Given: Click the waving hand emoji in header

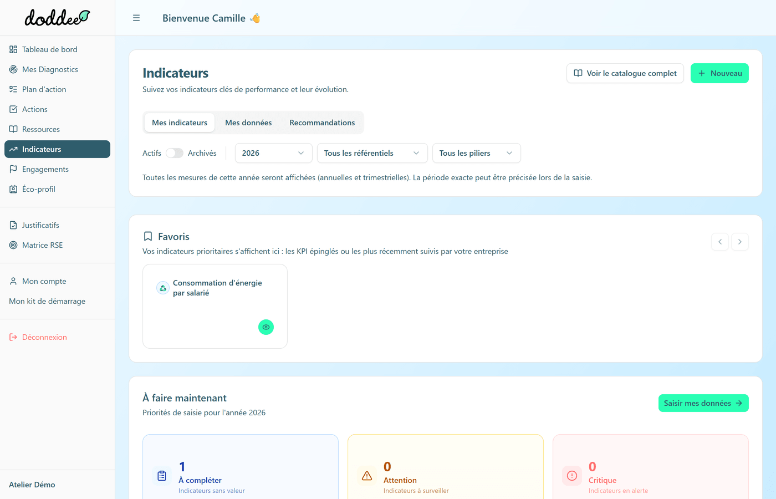Looking at the screenshot, I should (255, 18).
